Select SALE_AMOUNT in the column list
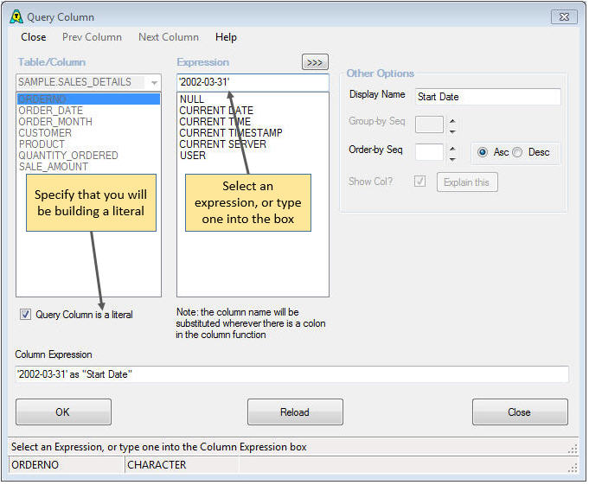The image size is (589, 485). (88, 167)
